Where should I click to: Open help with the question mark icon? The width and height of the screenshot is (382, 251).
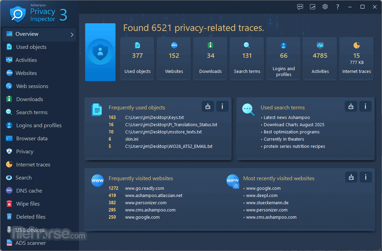point(338,7)
